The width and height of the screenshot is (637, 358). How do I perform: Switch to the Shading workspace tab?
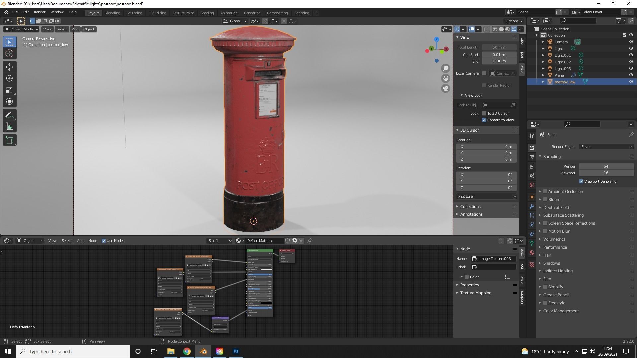point(207,13)
